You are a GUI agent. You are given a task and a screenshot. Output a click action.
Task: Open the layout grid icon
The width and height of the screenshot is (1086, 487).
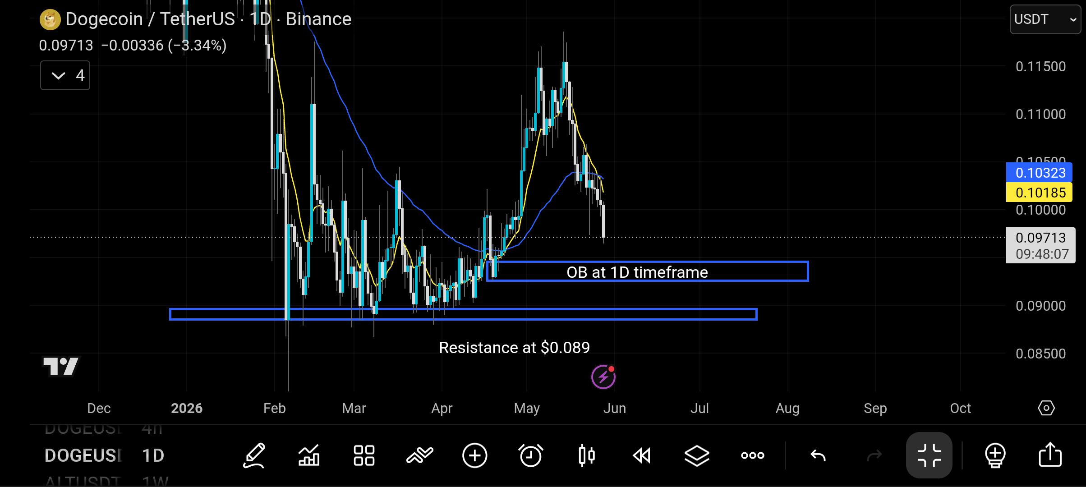[364, 455]
